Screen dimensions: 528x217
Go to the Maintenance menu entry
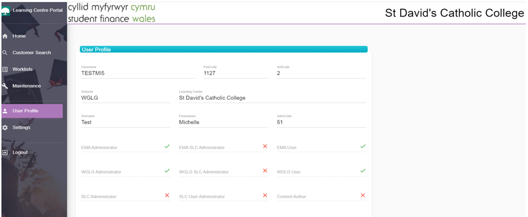[32, 86]
